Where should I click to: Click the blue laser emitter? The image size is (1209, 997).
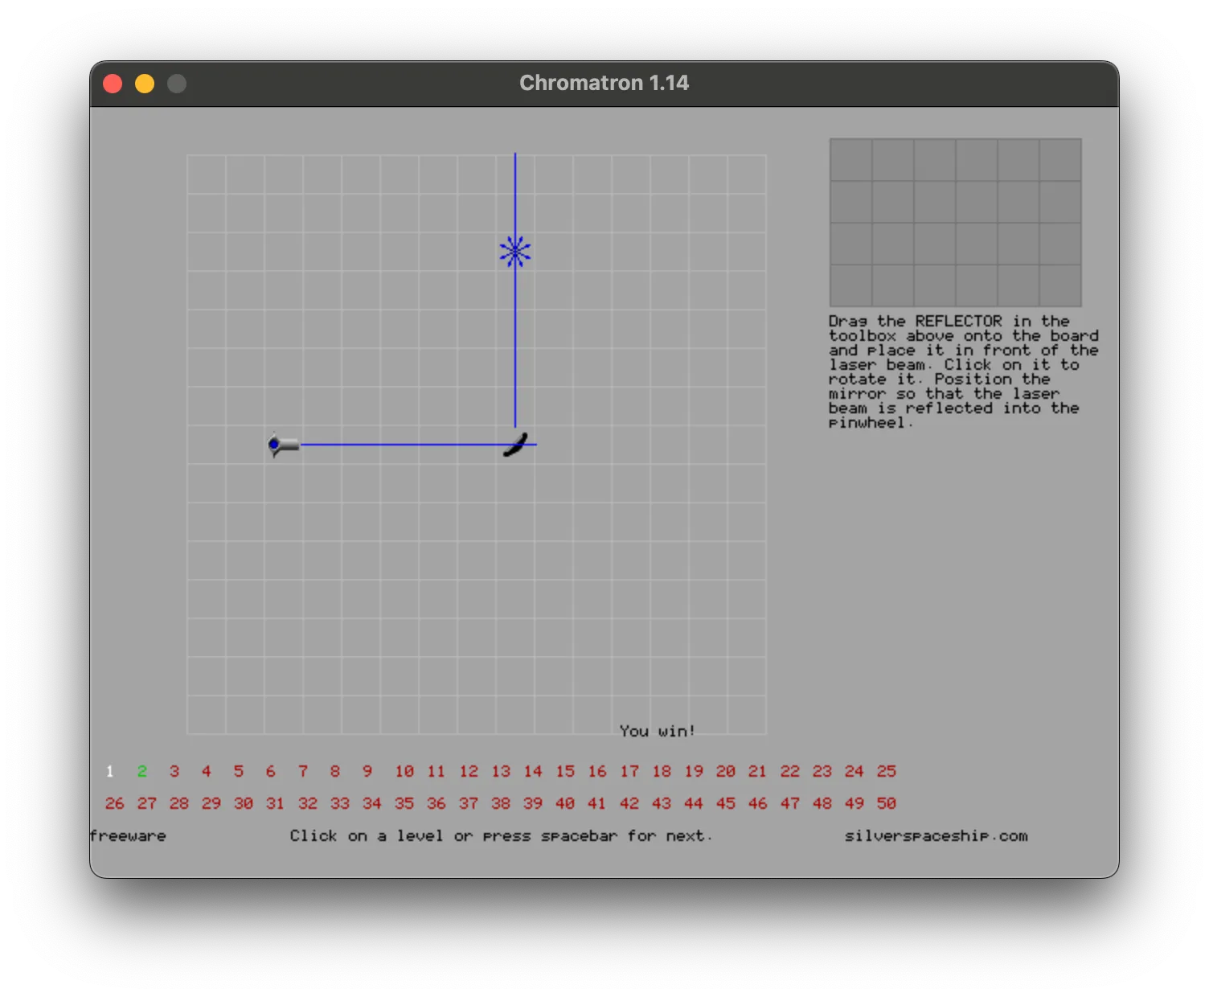coord(283,445)
